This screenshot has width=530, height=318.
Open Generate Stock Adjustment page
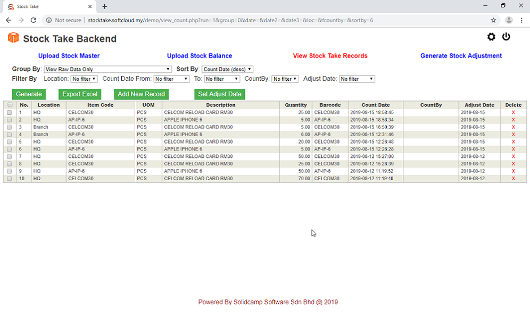[x=461, y=56]
